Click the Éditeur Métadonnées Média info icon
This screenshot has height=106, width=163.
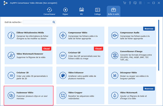(x=11, y=35)
